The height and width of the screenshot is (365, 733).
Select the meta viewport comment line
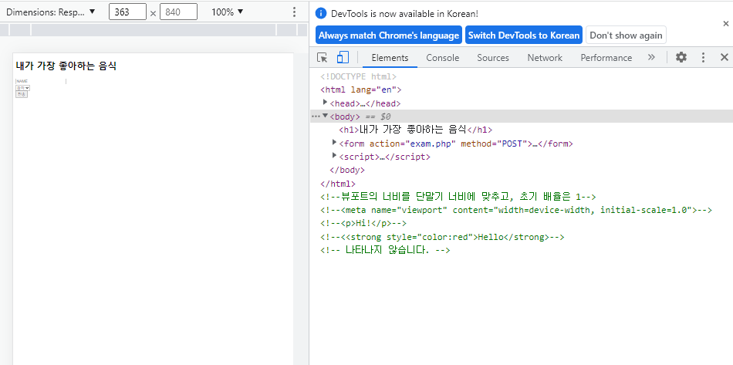click(x=516, y=211)
